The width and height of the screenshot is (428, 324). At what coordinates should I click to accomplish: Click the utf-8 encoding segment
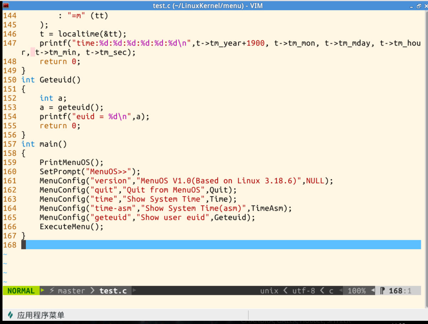tap(304, 291)
